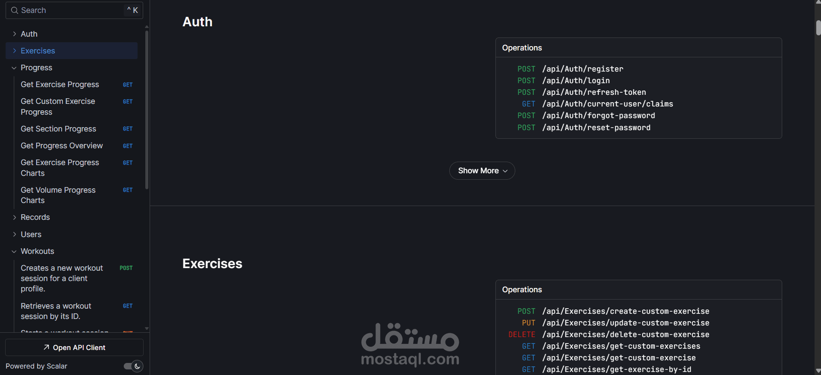Image resolution: width=821 pixels, height=375 pixels.
Task: Click the POST badge for workout session creation
Action: (x=126, y=268)
